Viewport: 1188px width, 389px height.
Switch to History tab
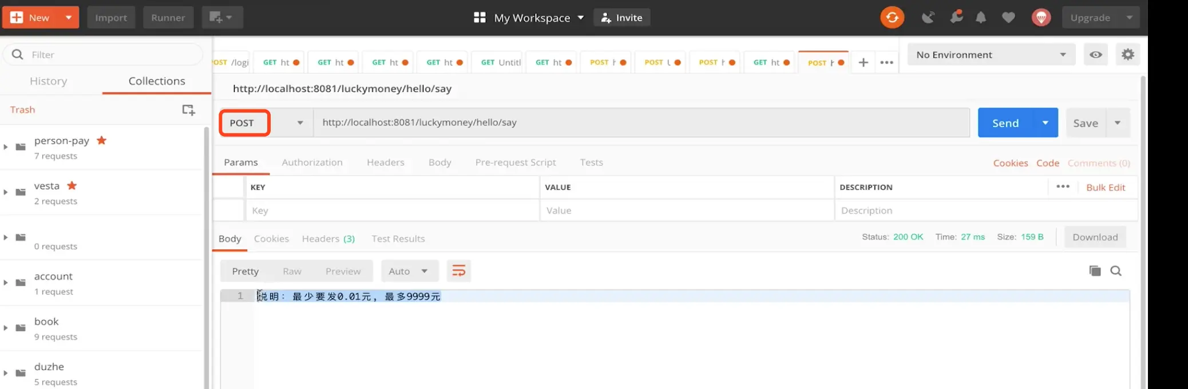pos(49,81)
